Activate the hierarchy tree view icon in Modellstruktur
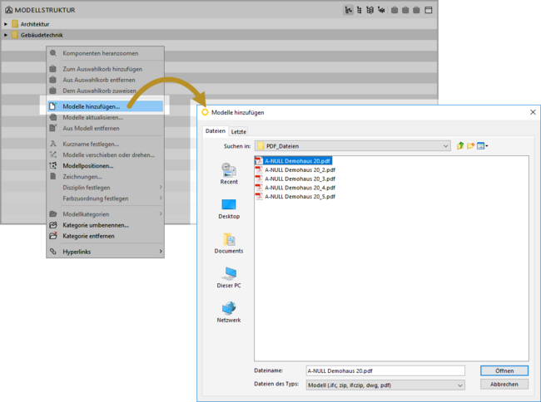 (348, 10)
